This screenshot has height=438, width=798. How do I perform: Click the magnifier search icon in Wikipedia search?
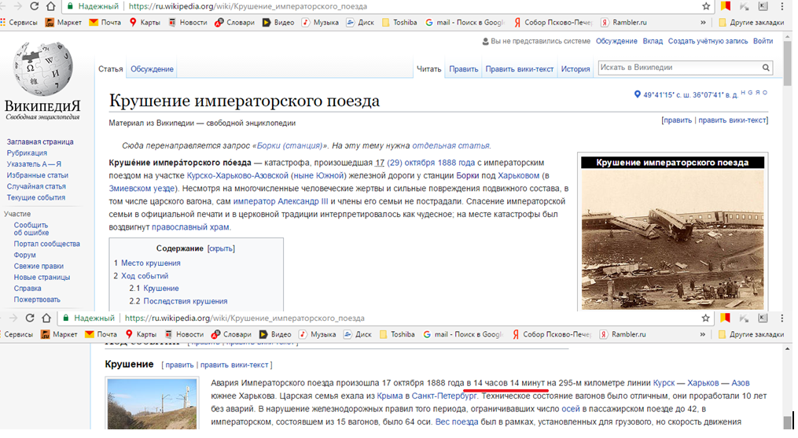click(766, 67)
